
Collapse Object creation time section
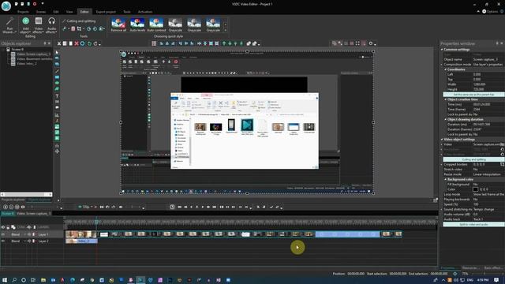pyautogui.click(x=446, y=99)
